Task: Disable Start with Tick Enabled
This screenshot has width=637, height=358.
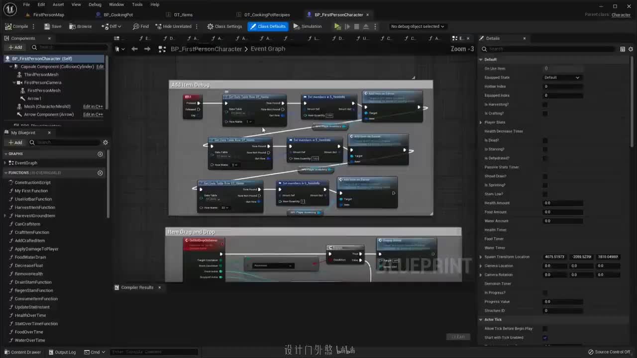Action: tap(545, 338)
